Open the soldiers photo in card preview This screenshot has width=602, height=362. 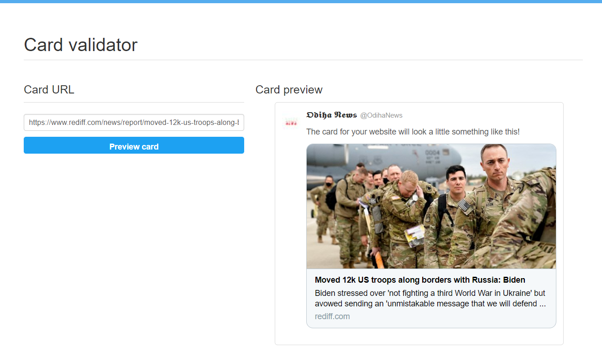point(431,207)
